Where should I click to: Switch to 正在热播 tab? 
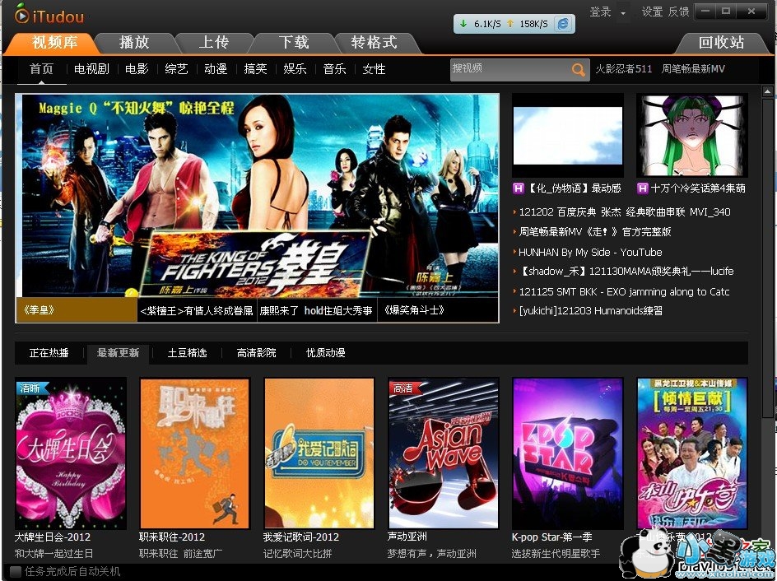49,353
